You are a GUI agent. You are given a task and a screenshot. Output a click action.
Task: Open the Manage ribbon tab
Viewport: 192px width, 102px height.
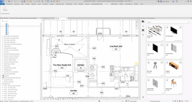pyautogui.click(x=81, y=4)
